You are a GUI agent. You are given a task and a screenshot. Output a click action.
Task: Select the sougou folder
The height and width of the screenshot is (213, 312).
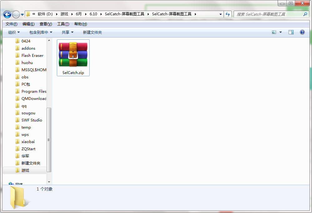28,113
